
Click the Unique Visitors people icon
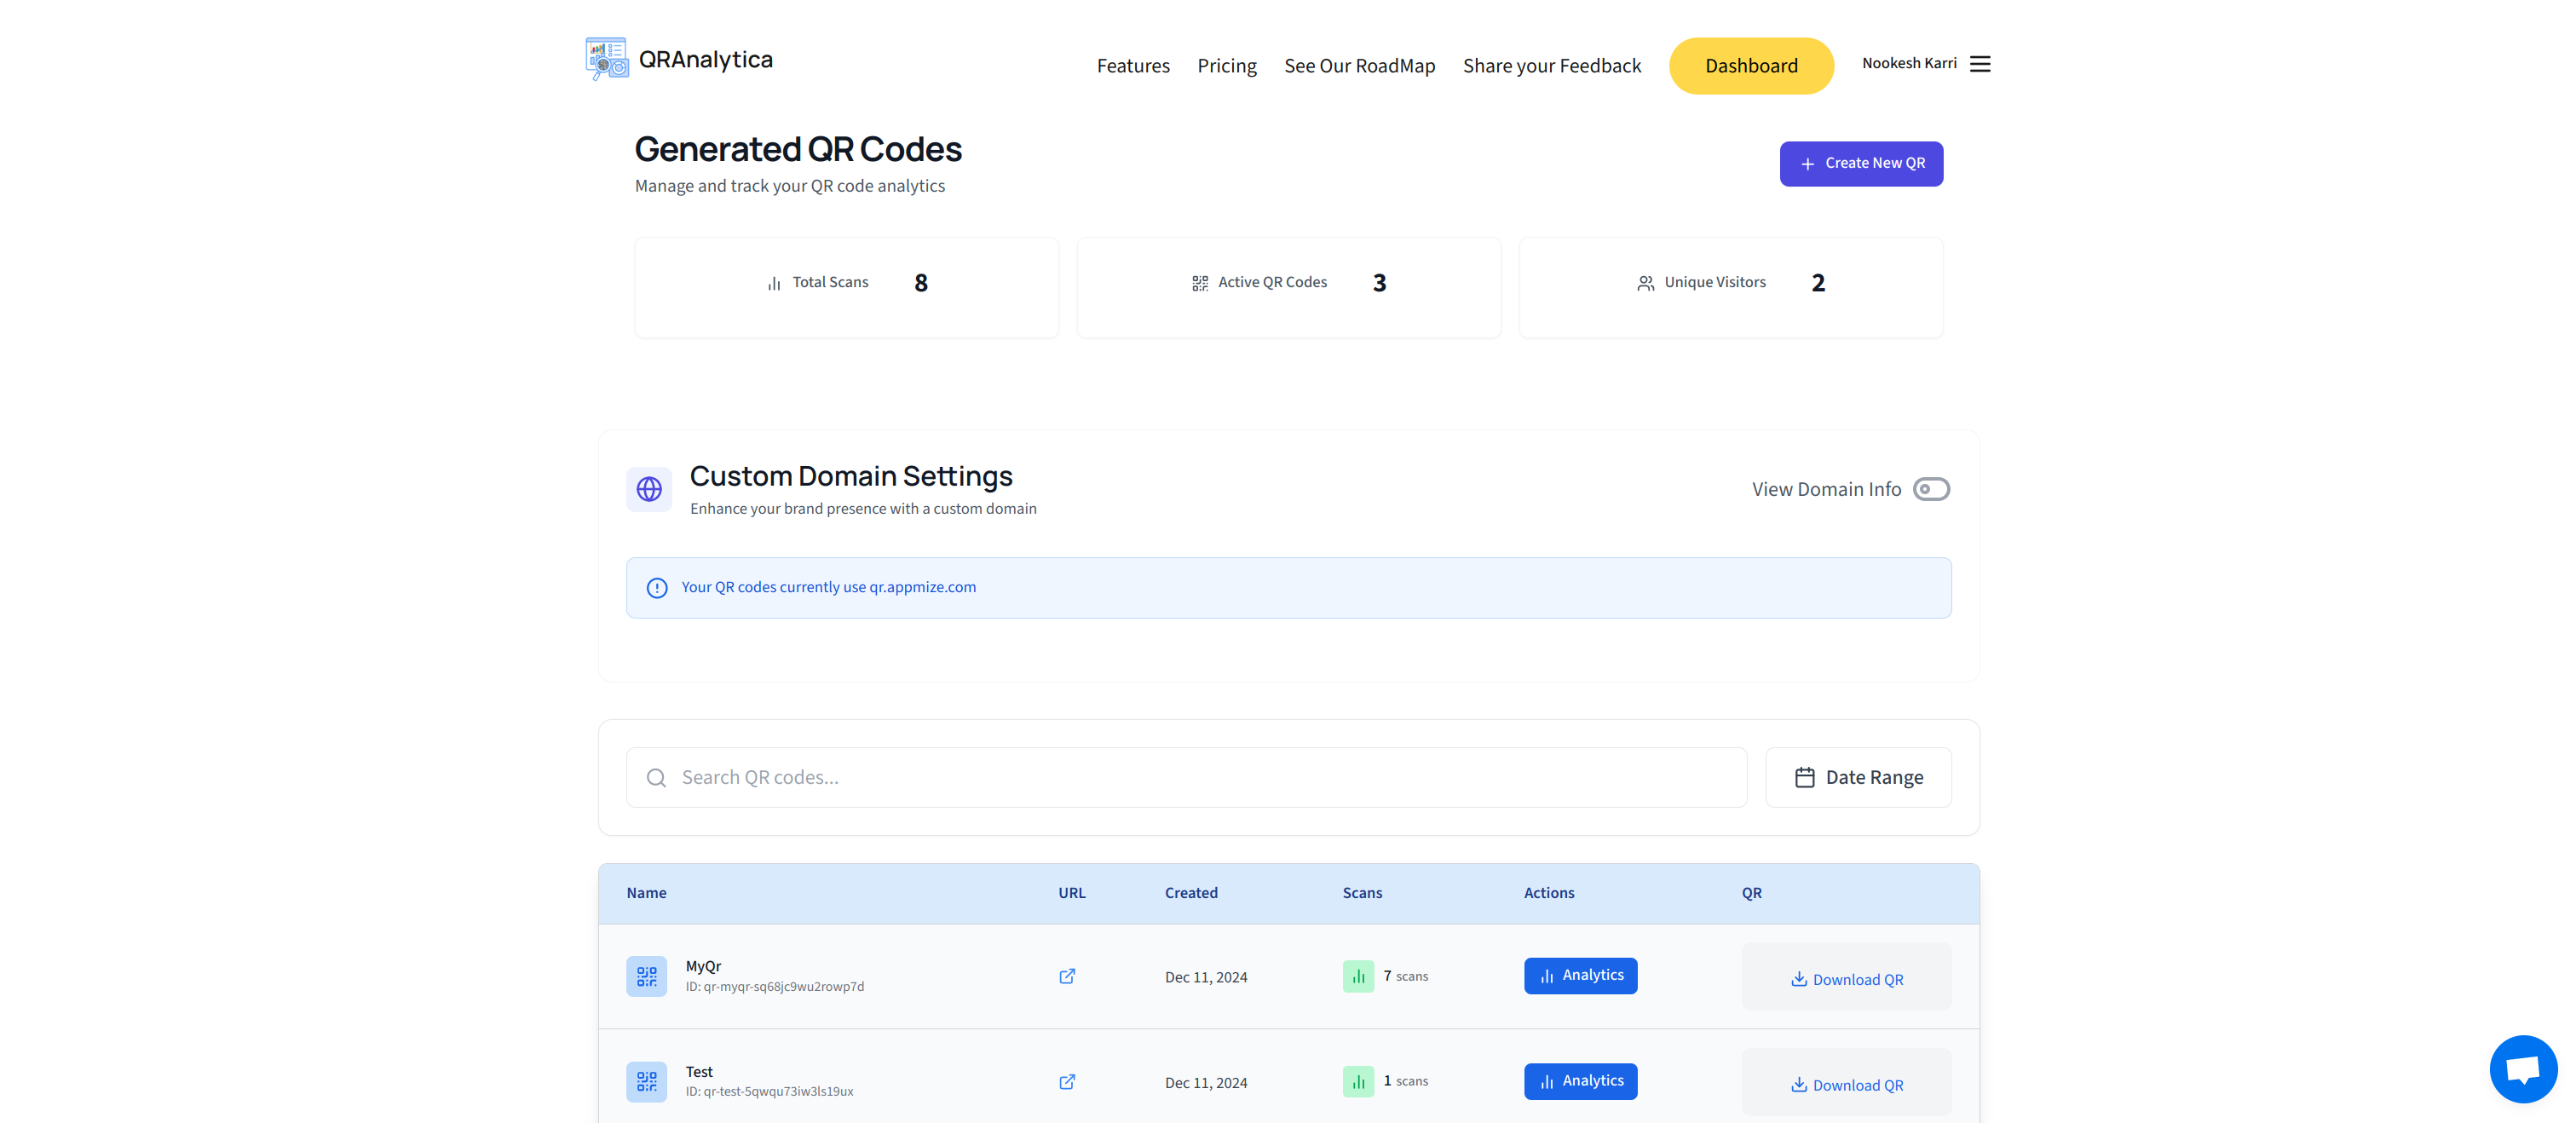[1645, 284]
